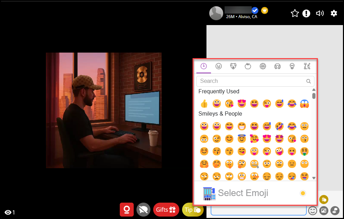This screenshot has width=344, height=219.
Task: Insert the upside-down face emoji
Action: 204,139
